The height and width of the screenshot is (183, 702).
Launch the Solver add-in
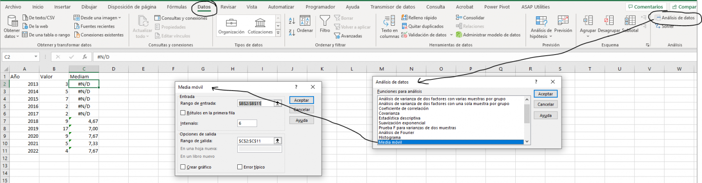(x=664, y=26)
